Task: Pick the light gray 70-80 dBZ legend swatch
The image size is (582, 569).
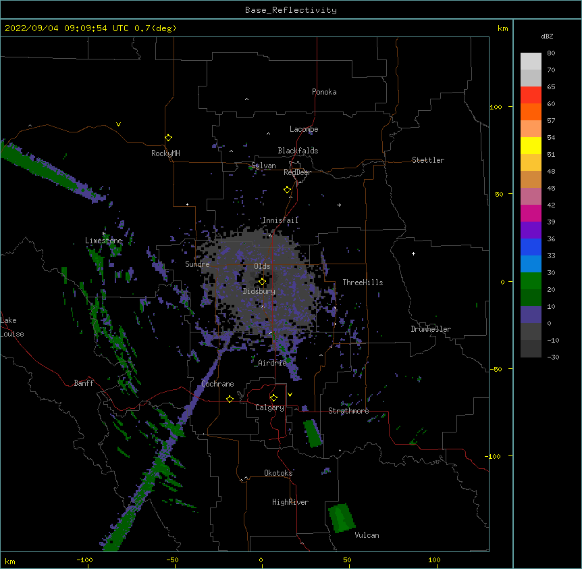Action: pos(531,61)
